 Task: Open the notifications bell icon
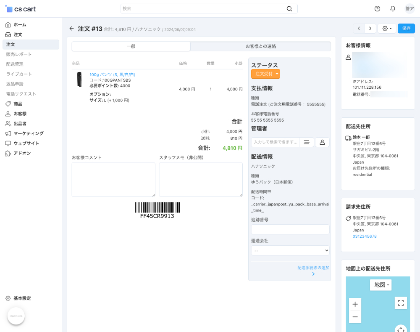tap(392, 8)
